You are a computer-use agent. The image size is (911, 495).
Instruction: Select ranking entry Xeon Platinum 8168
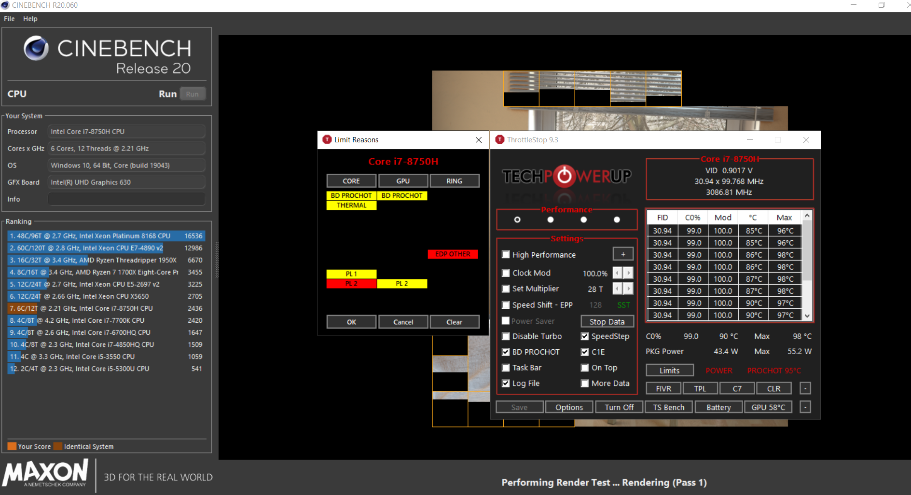(106, 236)
